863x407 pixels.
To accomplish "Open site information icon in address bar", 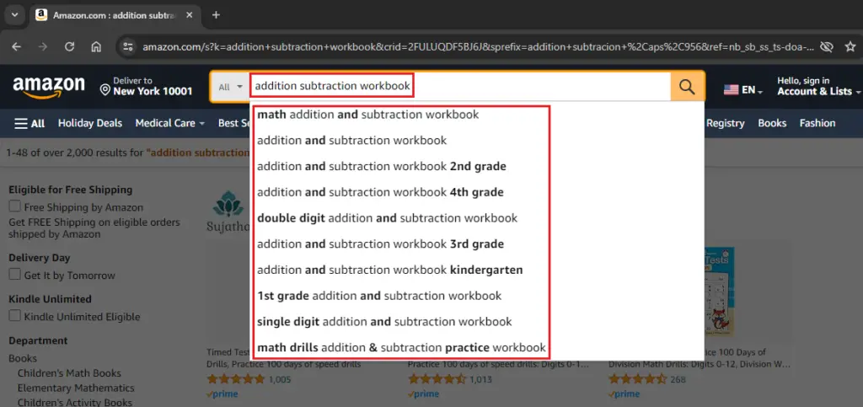I will [x=128, y=46].
